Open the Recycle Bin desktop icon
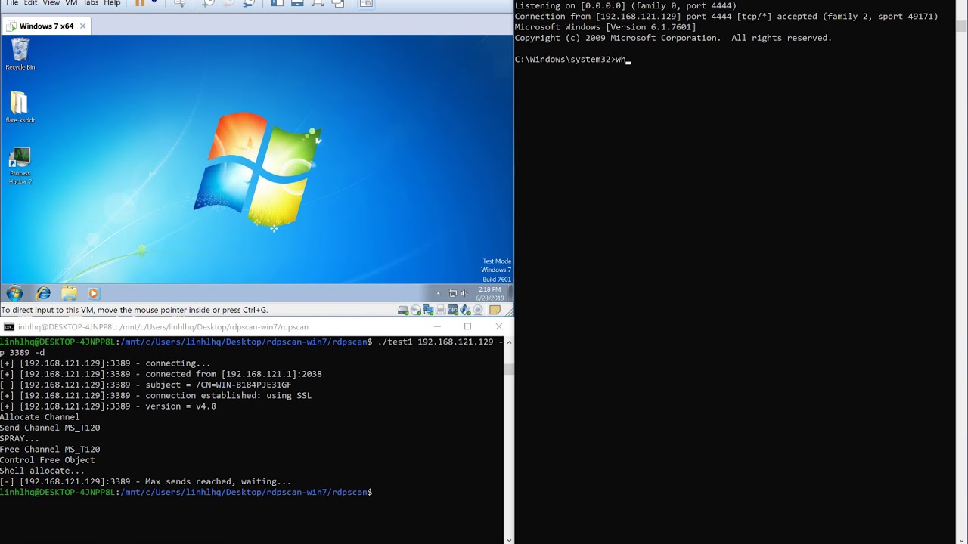968x544 pixels. click(x=20, y=54)
